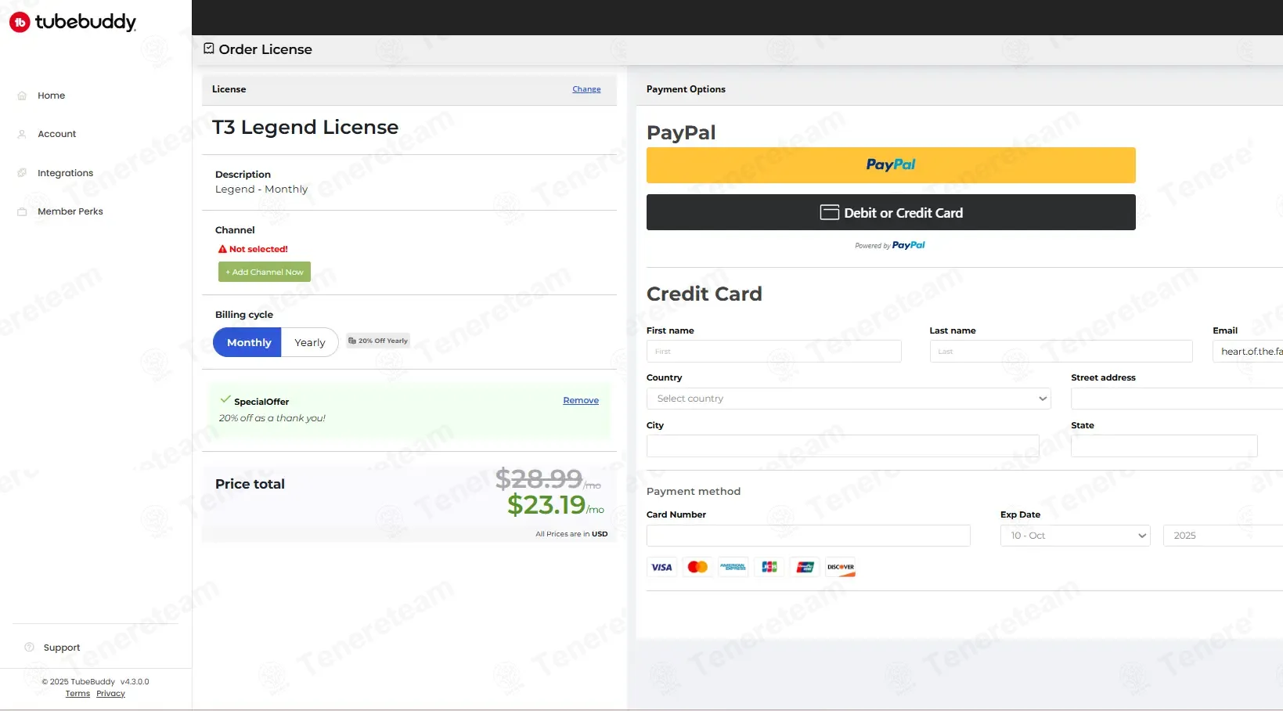Image resolution: width=1283 pixels, height=711 pixels.
Task: Click the Support help icon
Action: tap(29, 648)
